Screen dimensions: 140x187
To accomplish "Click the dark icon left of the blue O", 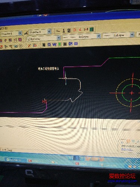I will 44,45.
